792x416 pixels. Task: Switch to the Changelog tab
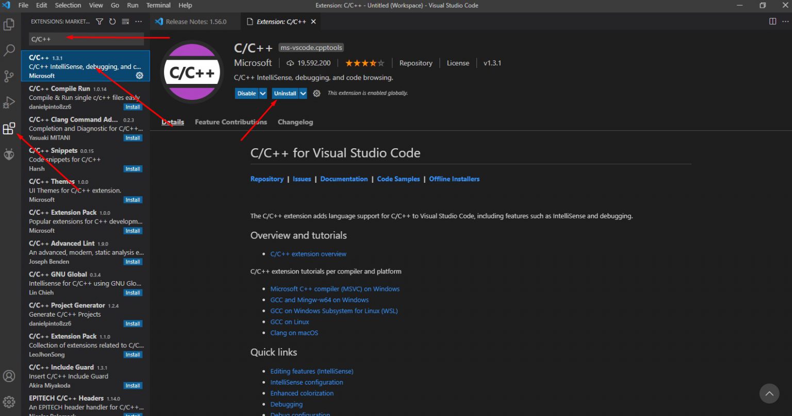pos(295,122)
